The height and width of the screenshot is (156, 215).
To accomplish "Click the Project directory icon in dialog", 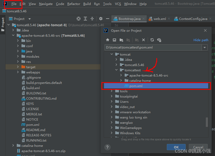I will 121,40.
